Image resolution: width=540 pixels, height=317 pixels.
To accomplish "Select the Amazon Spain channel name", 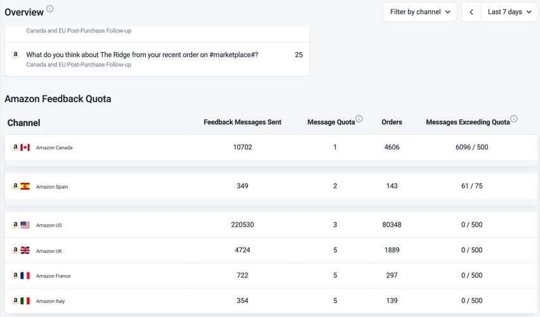I will pos(52,187).
